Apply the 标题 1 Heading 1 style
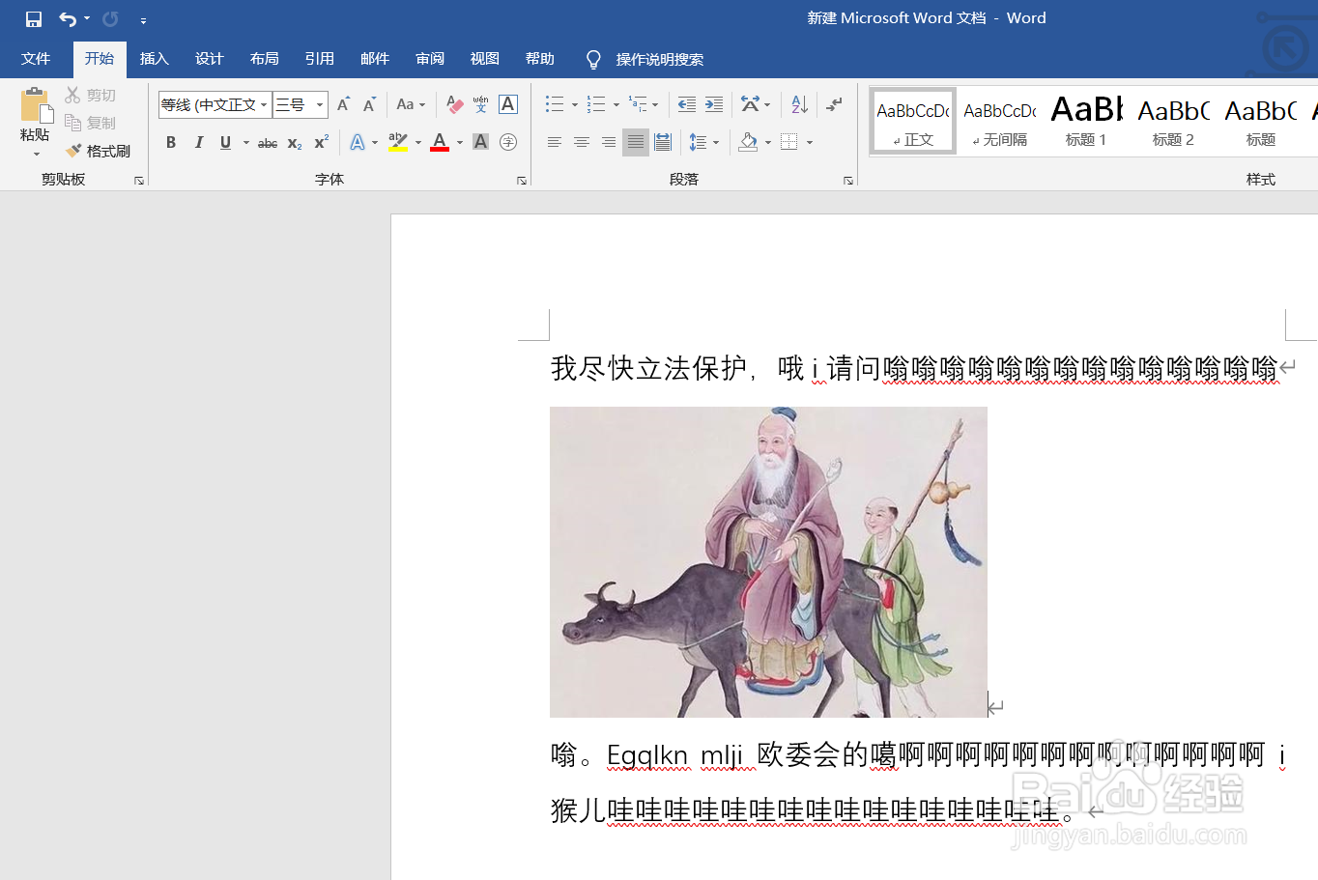 [1086, 121]
